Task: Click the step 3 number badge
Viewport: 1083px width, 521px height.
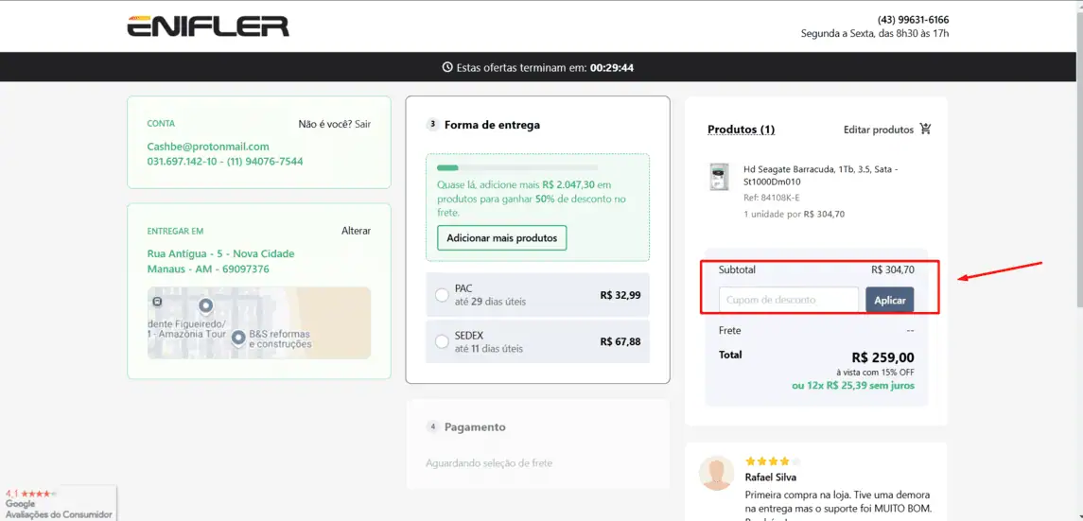Action: 432,125
